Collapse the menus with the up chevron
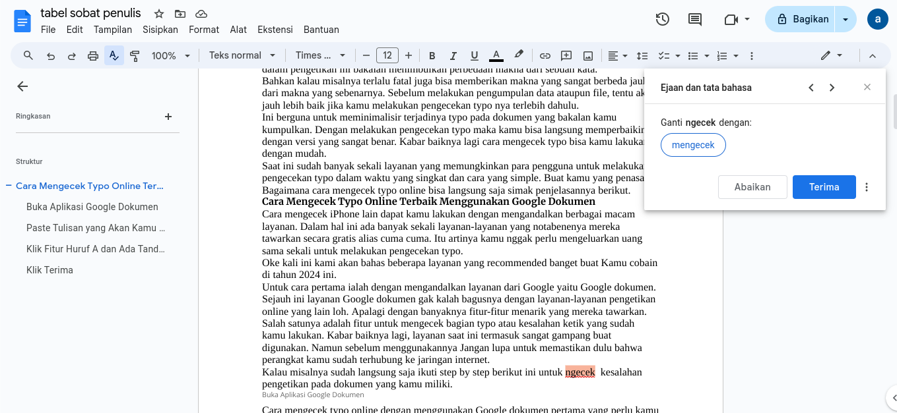Screen dimensions: 897x413 coord(873,55)
